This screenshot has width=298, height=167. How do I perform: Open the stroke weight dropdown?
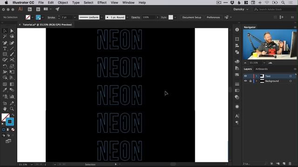coord(74,17)
